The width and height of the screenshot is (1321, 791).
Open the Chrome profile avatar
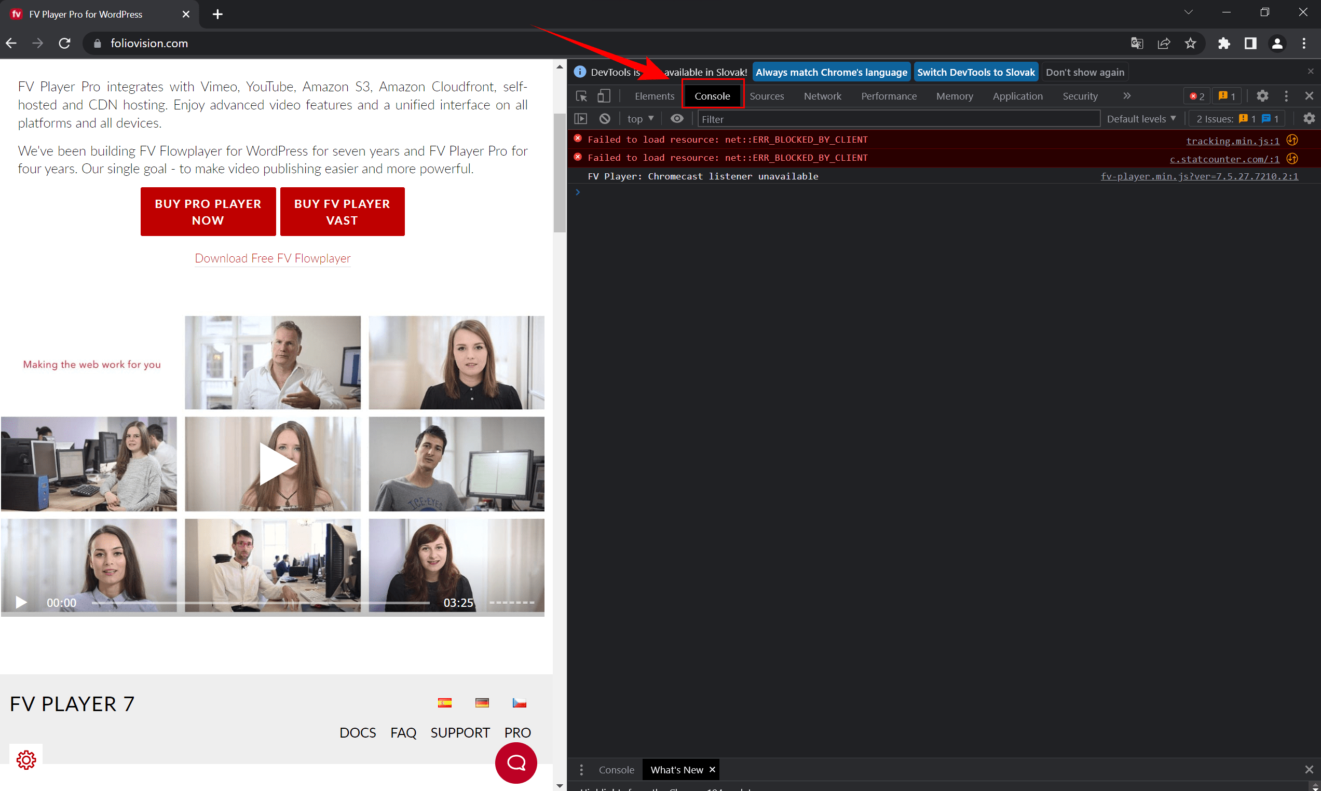(1277, 43)
